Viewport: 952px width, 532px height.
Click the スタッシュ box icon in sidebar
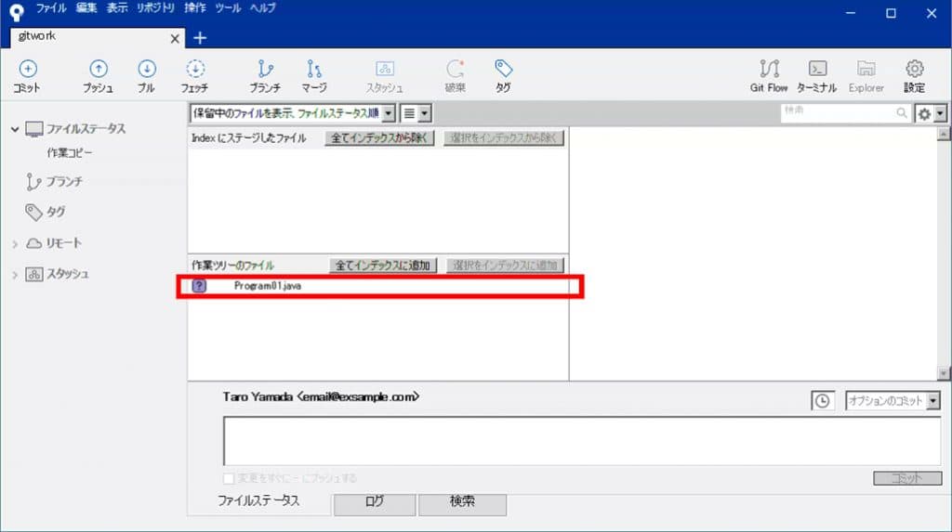tap(34, 274)
